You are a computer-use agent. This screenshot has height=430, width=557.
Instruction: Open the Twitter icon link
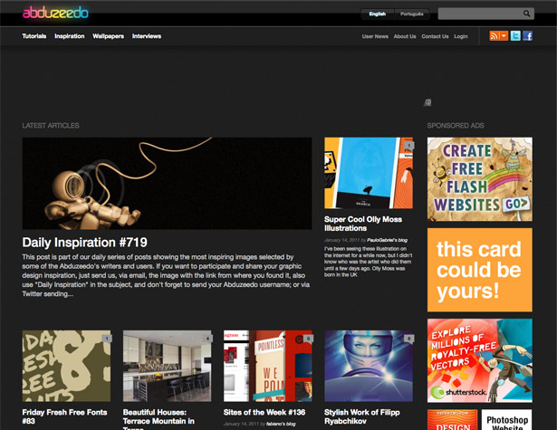(515, 36)
